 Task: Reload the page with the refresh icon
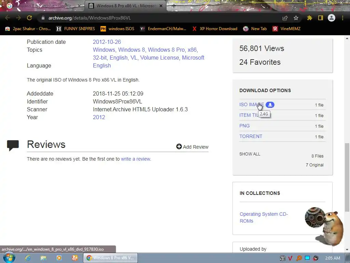[x=29, y=18]
